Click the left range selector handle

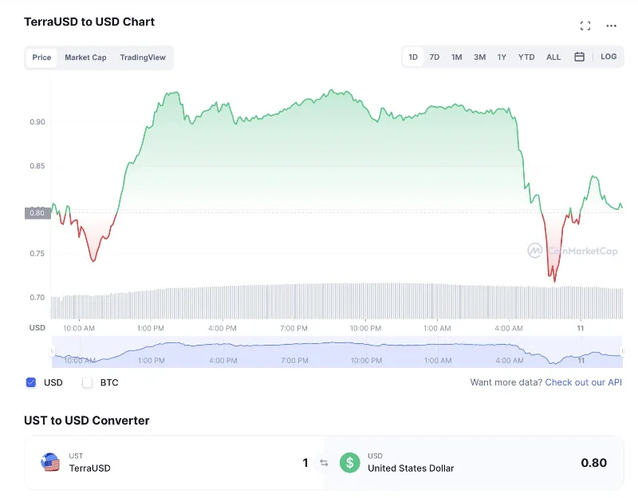[52, 351]
